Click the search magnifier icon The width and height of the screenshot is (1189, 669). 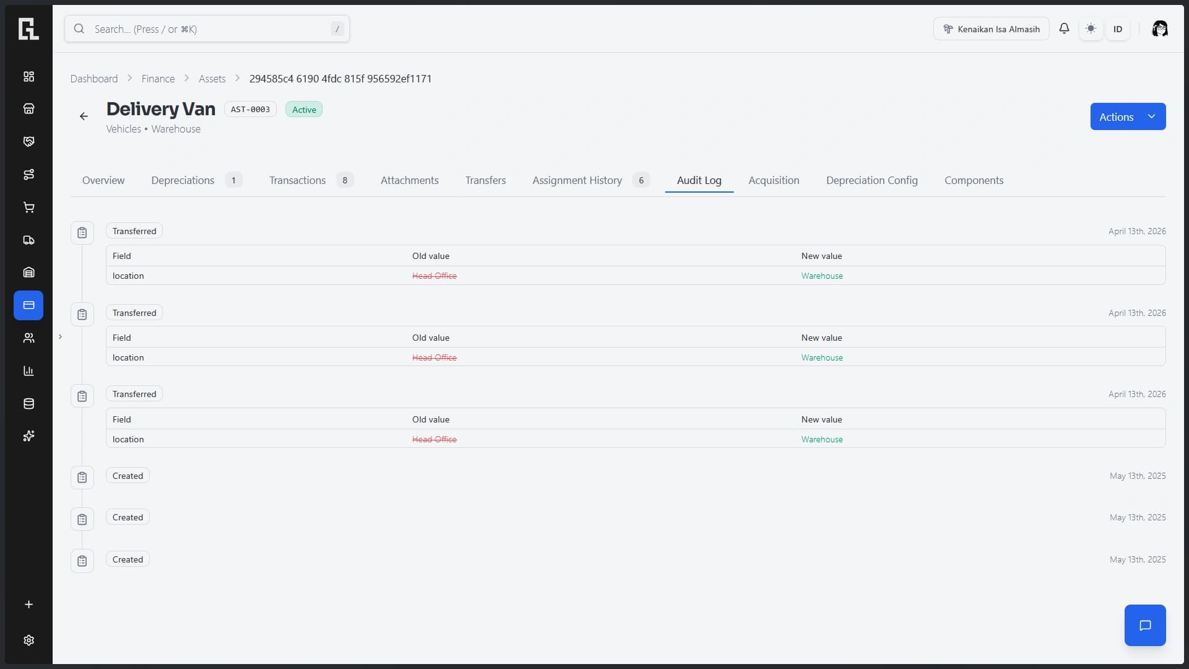[79, 28]
